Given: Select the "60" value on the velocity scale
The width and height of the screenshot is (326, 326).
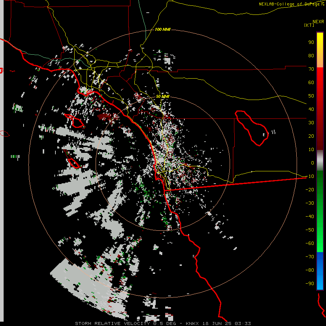Looking at the screenshot, I should point(311,83).
